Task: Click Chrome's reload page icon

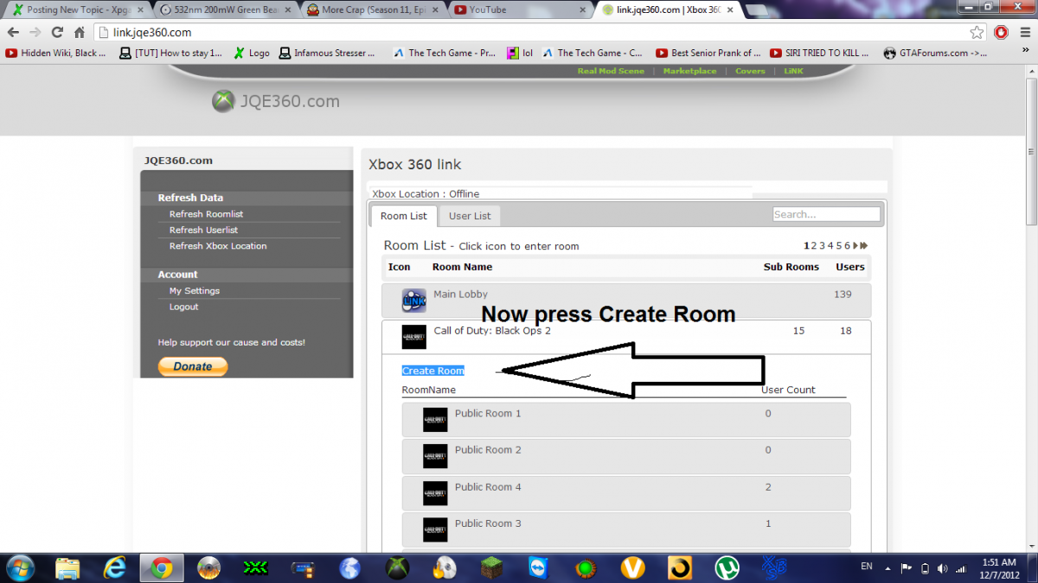Action: tap(57, 32)
